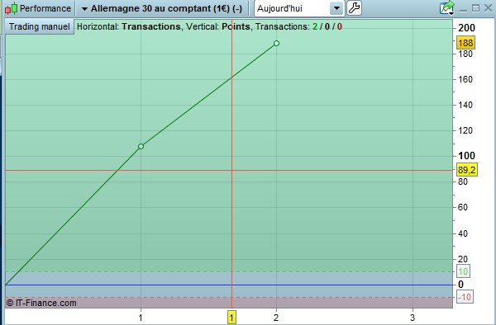The image size is (496, 325).
Task: Click the yellow 1 marker on horizontal axis
Action: pos(231,318)
